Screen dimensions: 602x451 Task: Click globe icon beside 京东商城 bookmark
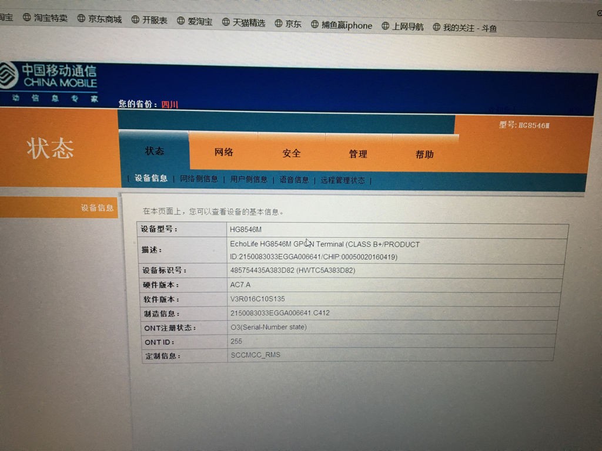(81, 18)
